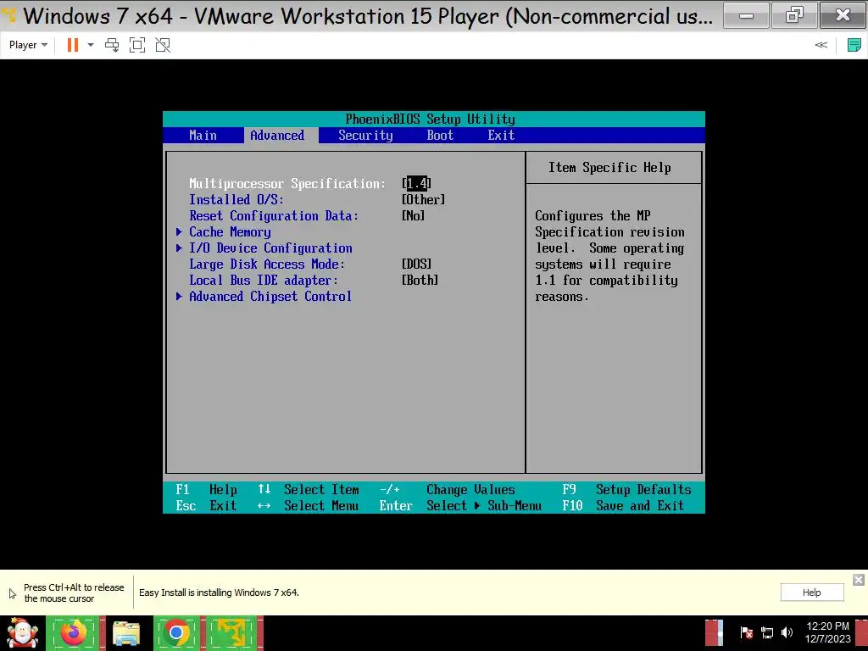Image resolution: width=868 pixels, height=651 pixels.
Task: Open Action Center flag icon in tray
Action: [x=746, y=632]
